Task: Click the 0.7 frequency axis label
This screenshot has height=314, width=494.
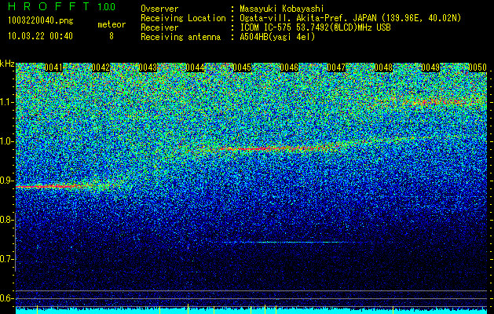Action: tap(6, 259)
